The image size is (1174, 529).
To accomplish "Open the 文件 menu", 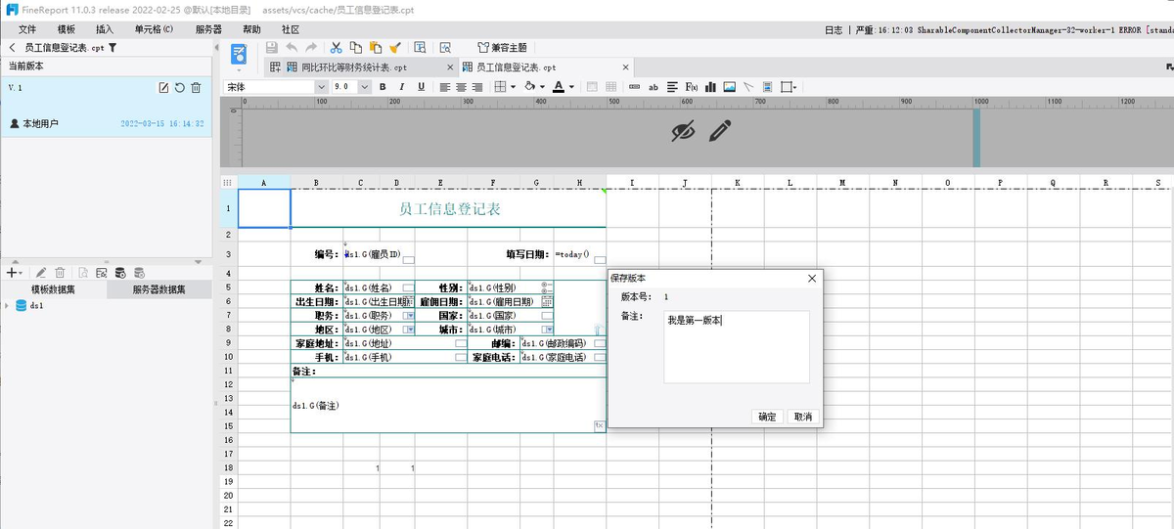I will tap(27, 29).
